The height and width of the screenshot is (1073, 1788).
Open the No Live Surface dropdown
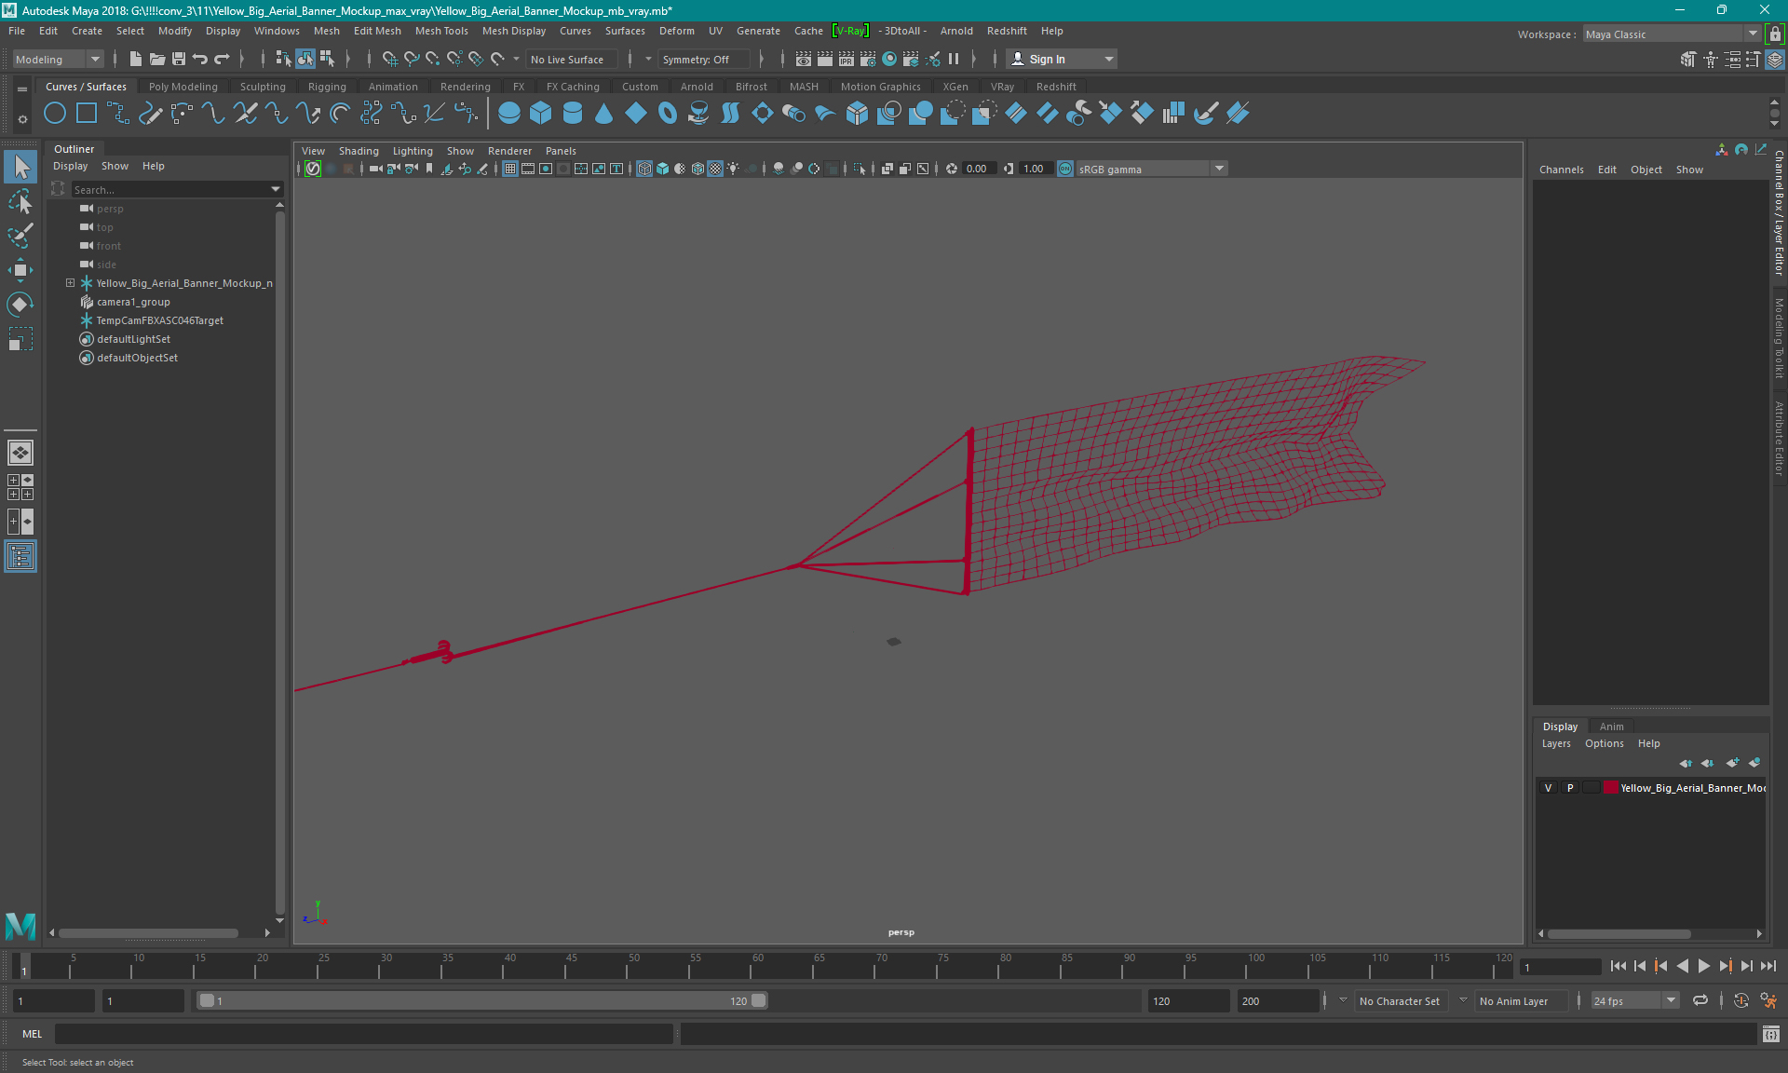coord(517,59)
